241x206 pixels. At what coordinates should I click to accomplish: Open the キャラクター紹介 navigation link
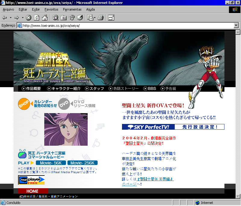[x=64, y=89]
